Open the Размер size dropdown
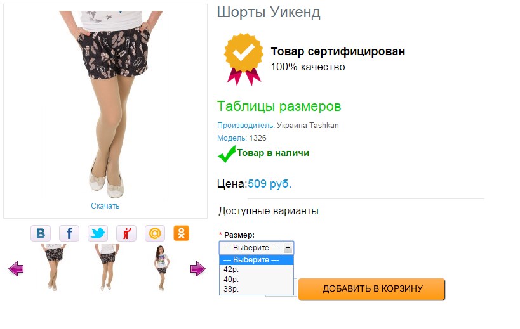The image size is (520, 329). click(x=256, y=248)
